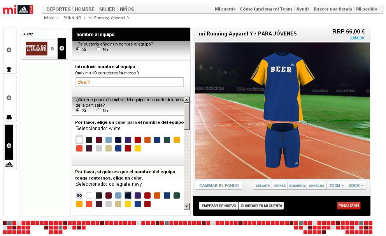Screen dimensions: 386x236
Task: Click the red FINALIZAR button
Action: 349,206
